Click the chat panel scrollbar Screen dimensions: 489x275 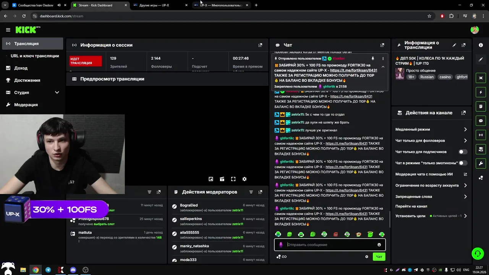pos(389,219)
